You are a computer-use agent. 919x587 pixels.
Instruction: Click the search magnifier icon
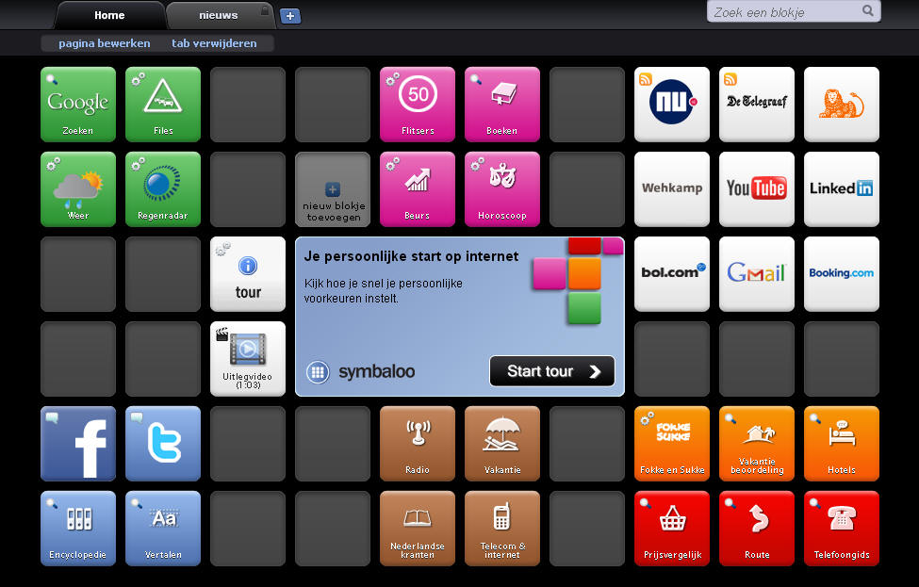tap(868, 10)
